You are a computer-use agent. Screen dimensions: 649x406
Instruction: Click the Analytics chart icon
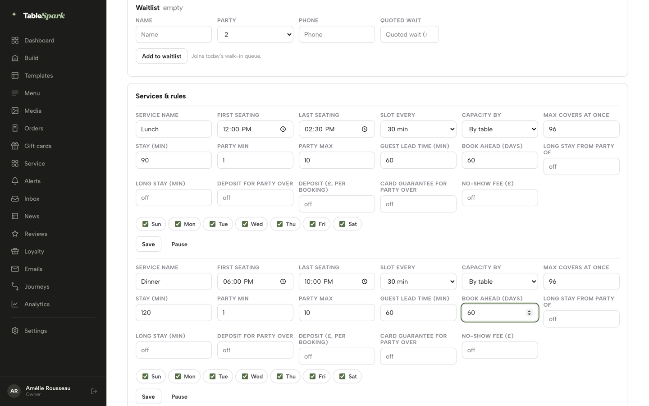coord(15,304)
